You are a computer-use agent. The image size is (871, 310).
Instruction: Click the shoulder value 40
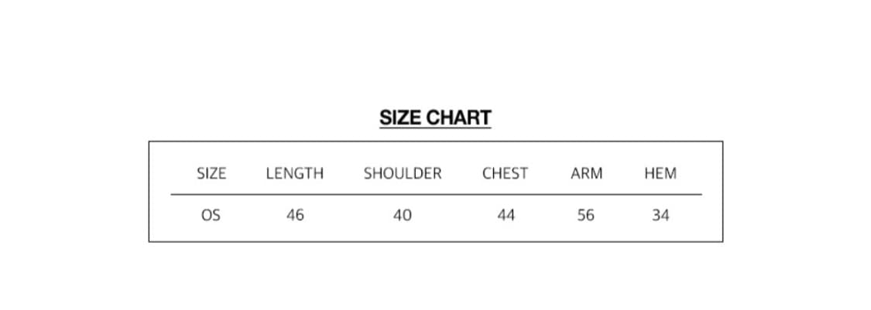(x=403, y=216)
